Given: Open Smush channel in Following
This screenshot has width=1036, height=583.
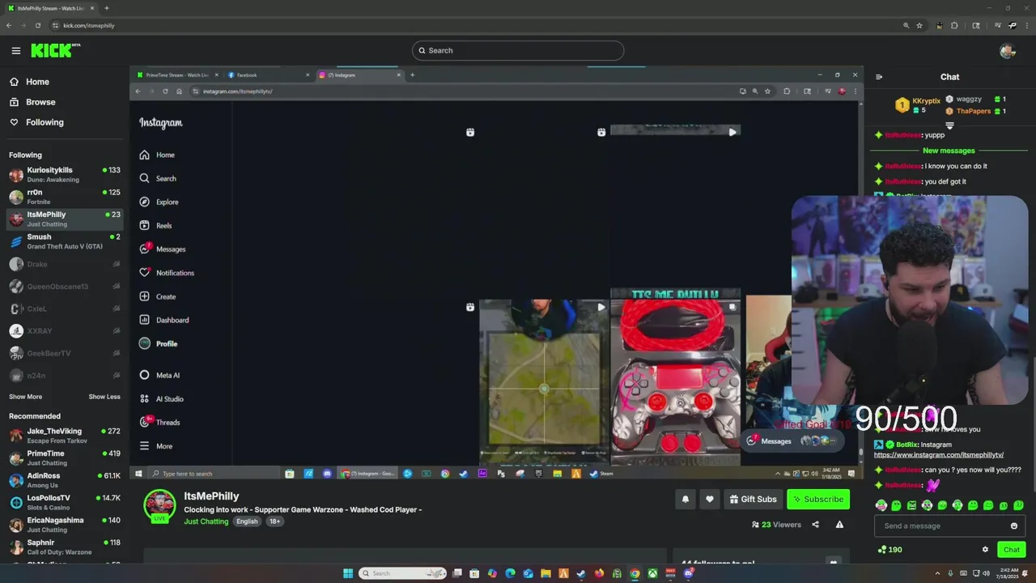Looking at the screenshot, I should click(65, 241).
